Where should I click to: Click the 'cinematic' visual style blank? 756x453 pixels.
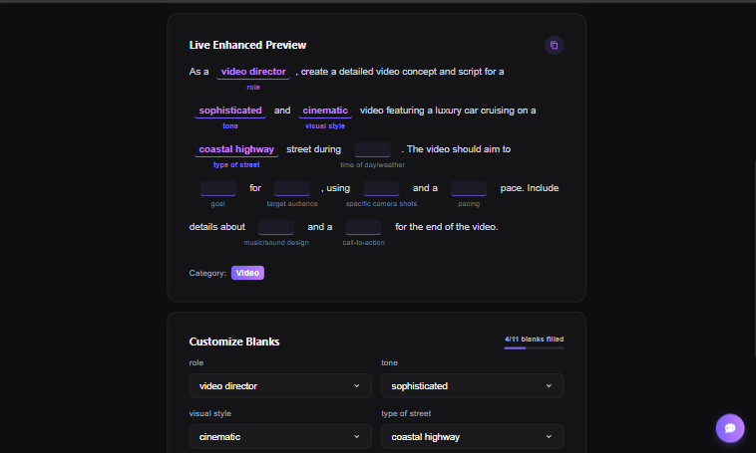coord(325,111)
